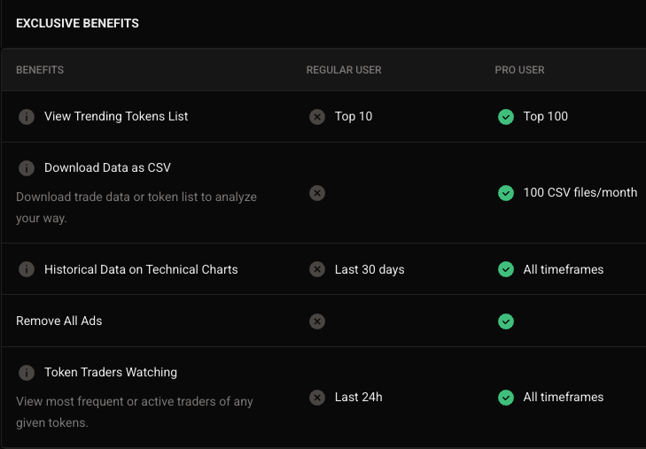Viewport: 646px width, 449px height.
Task: Click the Remove All Ads label
Action: 58,321
